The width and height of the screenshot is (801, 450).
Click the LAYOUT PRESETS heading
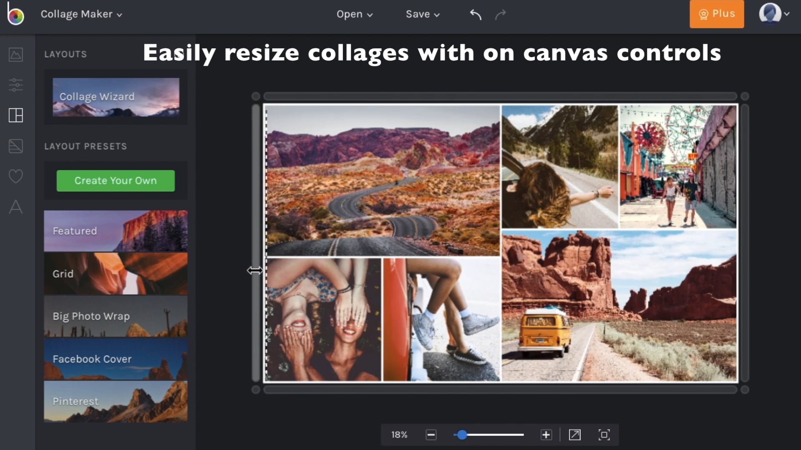(86, 146)
